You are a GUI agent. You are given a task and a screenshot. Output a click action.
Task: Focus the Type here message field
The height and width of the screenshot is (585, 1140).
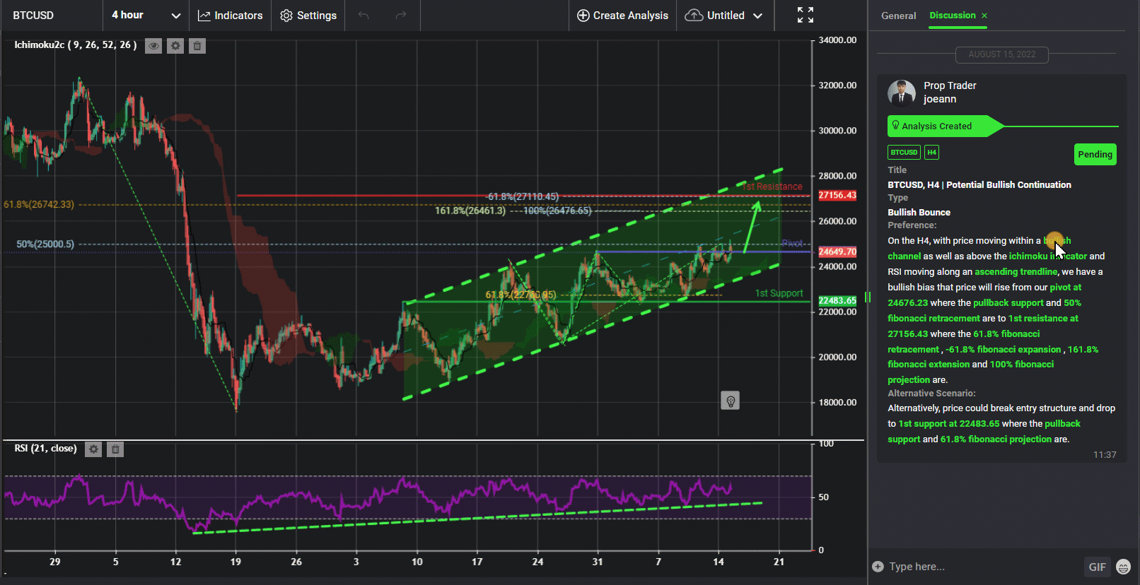pyautogui.click(x=983, y=567)
